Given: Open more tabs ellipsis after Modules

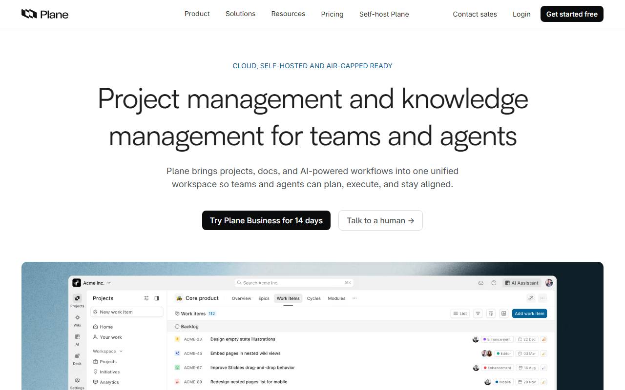Looking at the screenshot, I should tap(354, 298).
